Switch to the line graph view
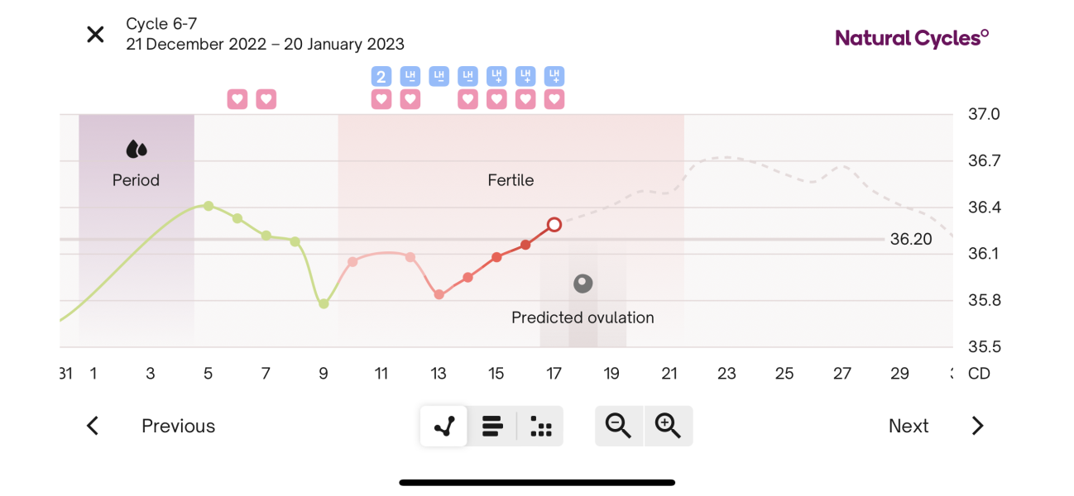The width and height of the screenshot is (1074, 496). tap(444, 427)
